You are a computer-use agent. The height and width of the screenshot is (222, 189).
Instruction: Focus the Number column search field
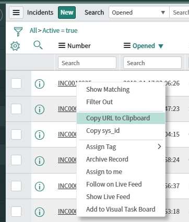pyautogui.click(x=87, y=63)
